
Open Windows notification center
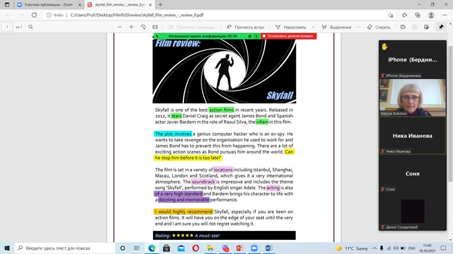(x=444, y=248)
